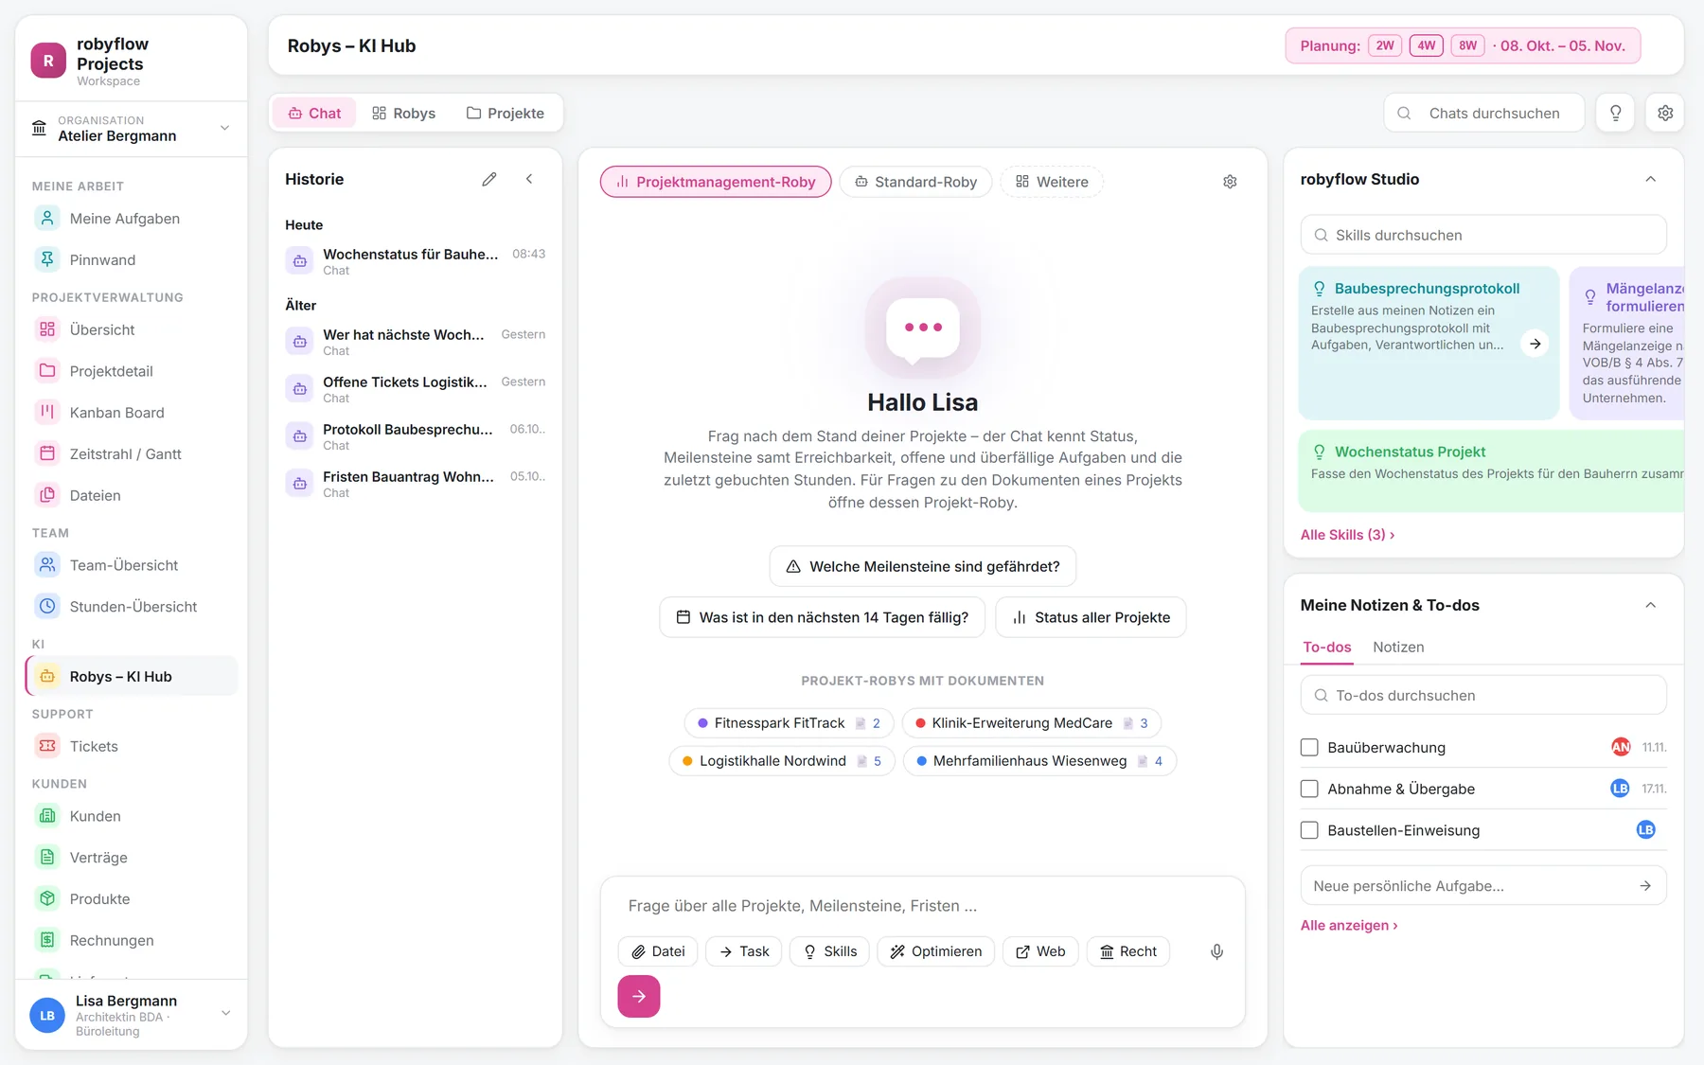Select the 2W planning range

point(1385,45)
